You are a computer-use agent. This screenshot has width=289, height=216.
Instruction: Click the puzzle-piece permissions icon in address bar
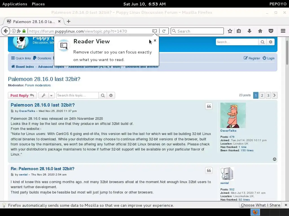click(x=19, y=31)
